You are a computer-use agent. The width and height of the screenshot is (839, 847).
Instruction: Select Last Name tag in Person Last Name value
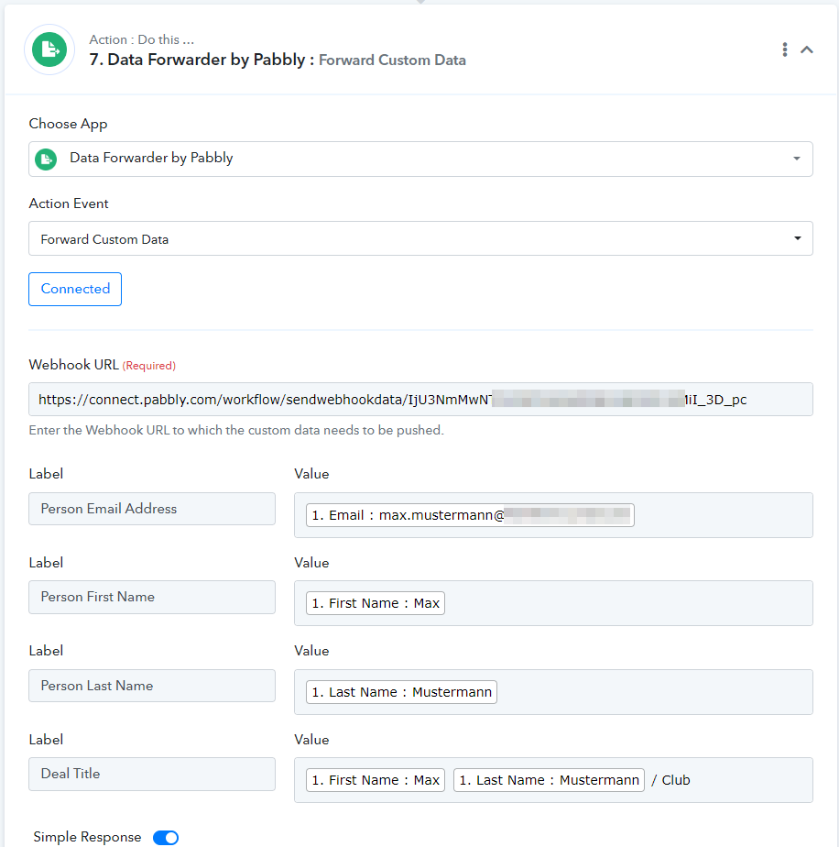(401, 692)
